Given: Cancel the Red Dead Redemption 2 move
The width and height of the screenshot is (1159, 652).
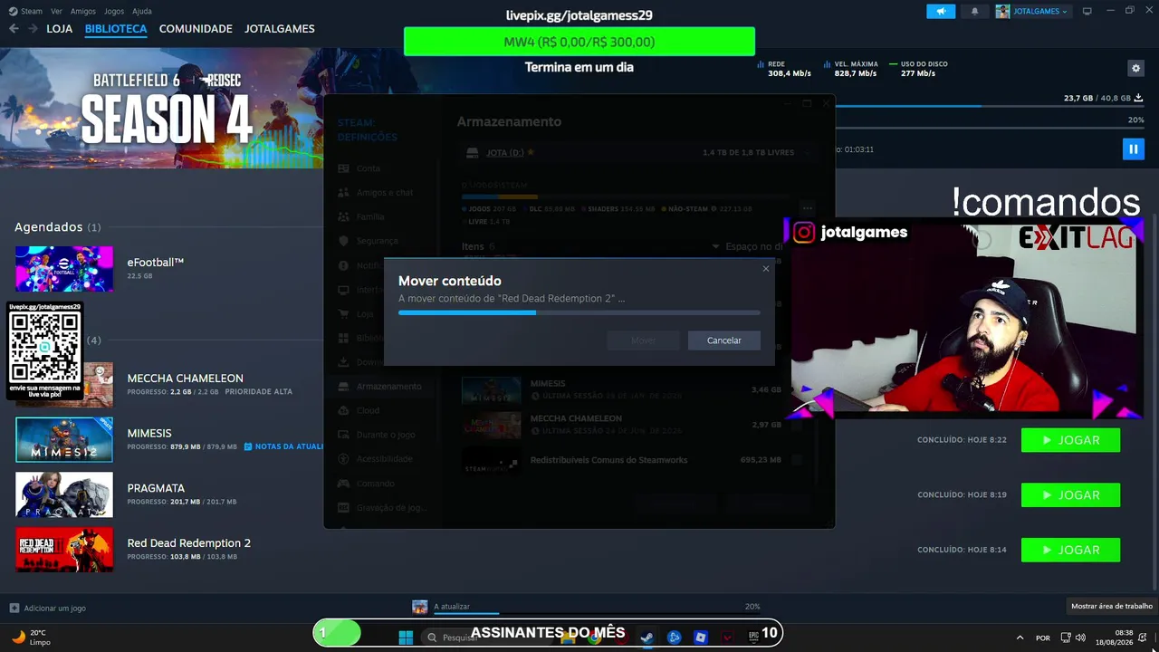Looking at the screenshot, I should 723,340.
